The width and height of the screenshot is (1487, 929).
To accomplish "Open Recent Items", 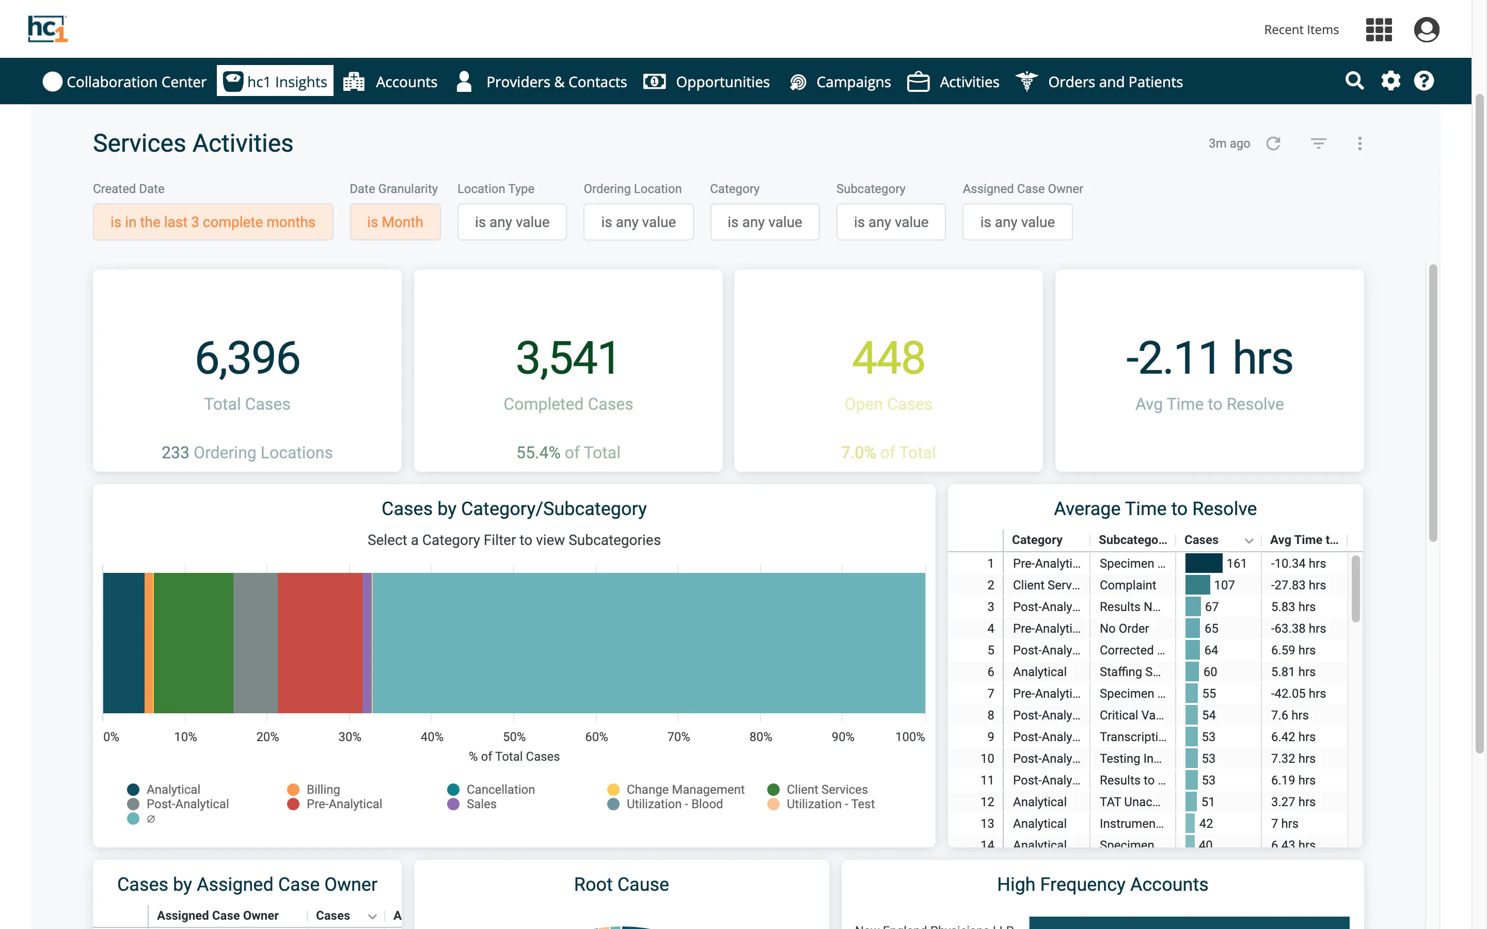I will pos(1301,29).
